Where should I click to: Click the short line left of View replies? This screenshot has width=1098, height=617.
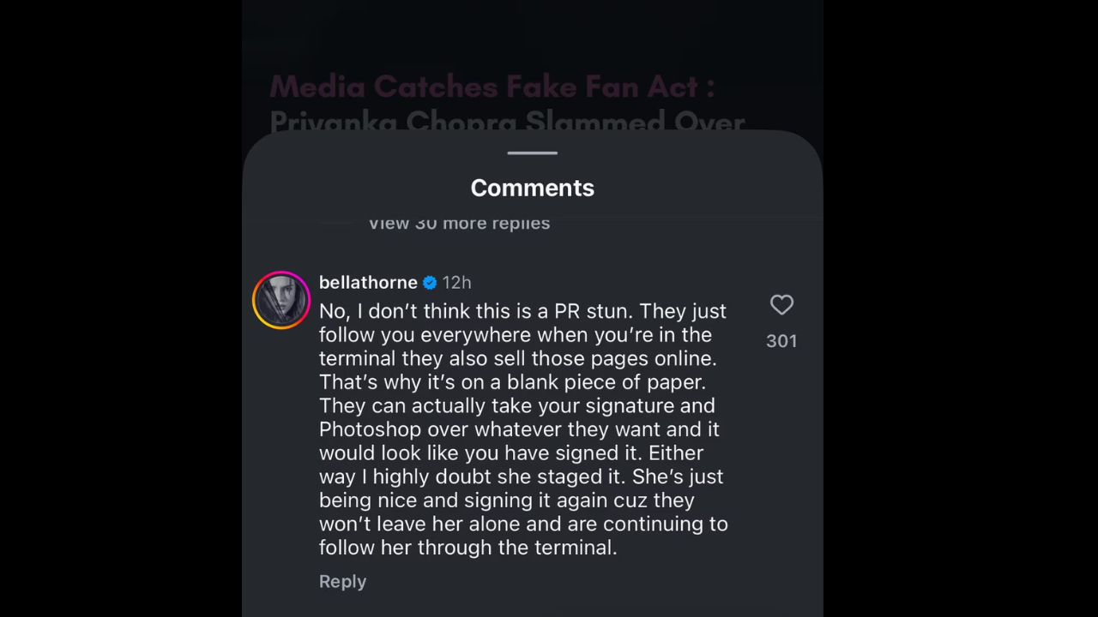pyautogui.click(x=335, y=223)
